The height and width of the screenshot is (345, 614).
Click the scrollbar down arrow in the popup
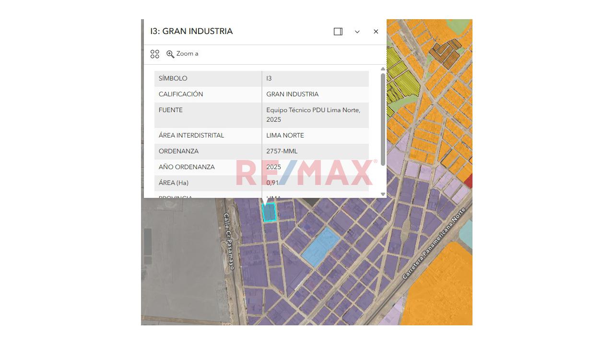pos(383,194)
